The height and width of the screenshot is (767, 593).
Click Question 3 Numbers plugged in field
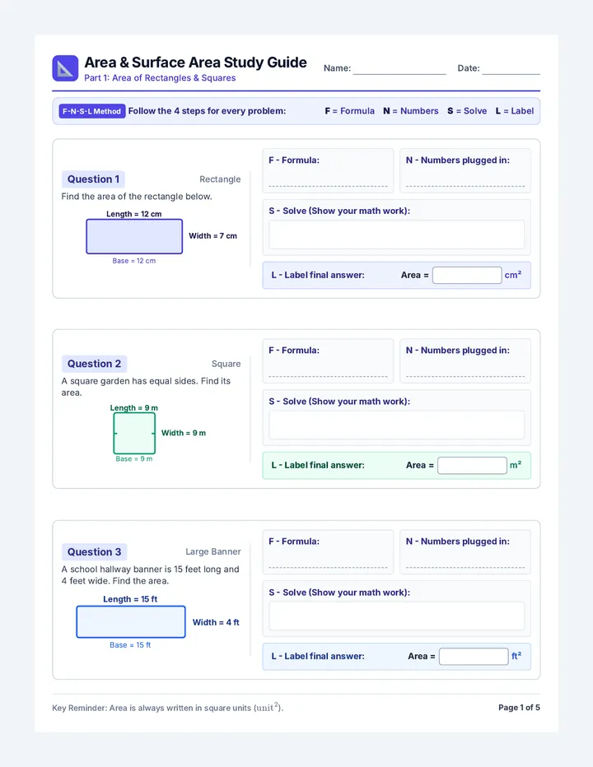point(465,551)
